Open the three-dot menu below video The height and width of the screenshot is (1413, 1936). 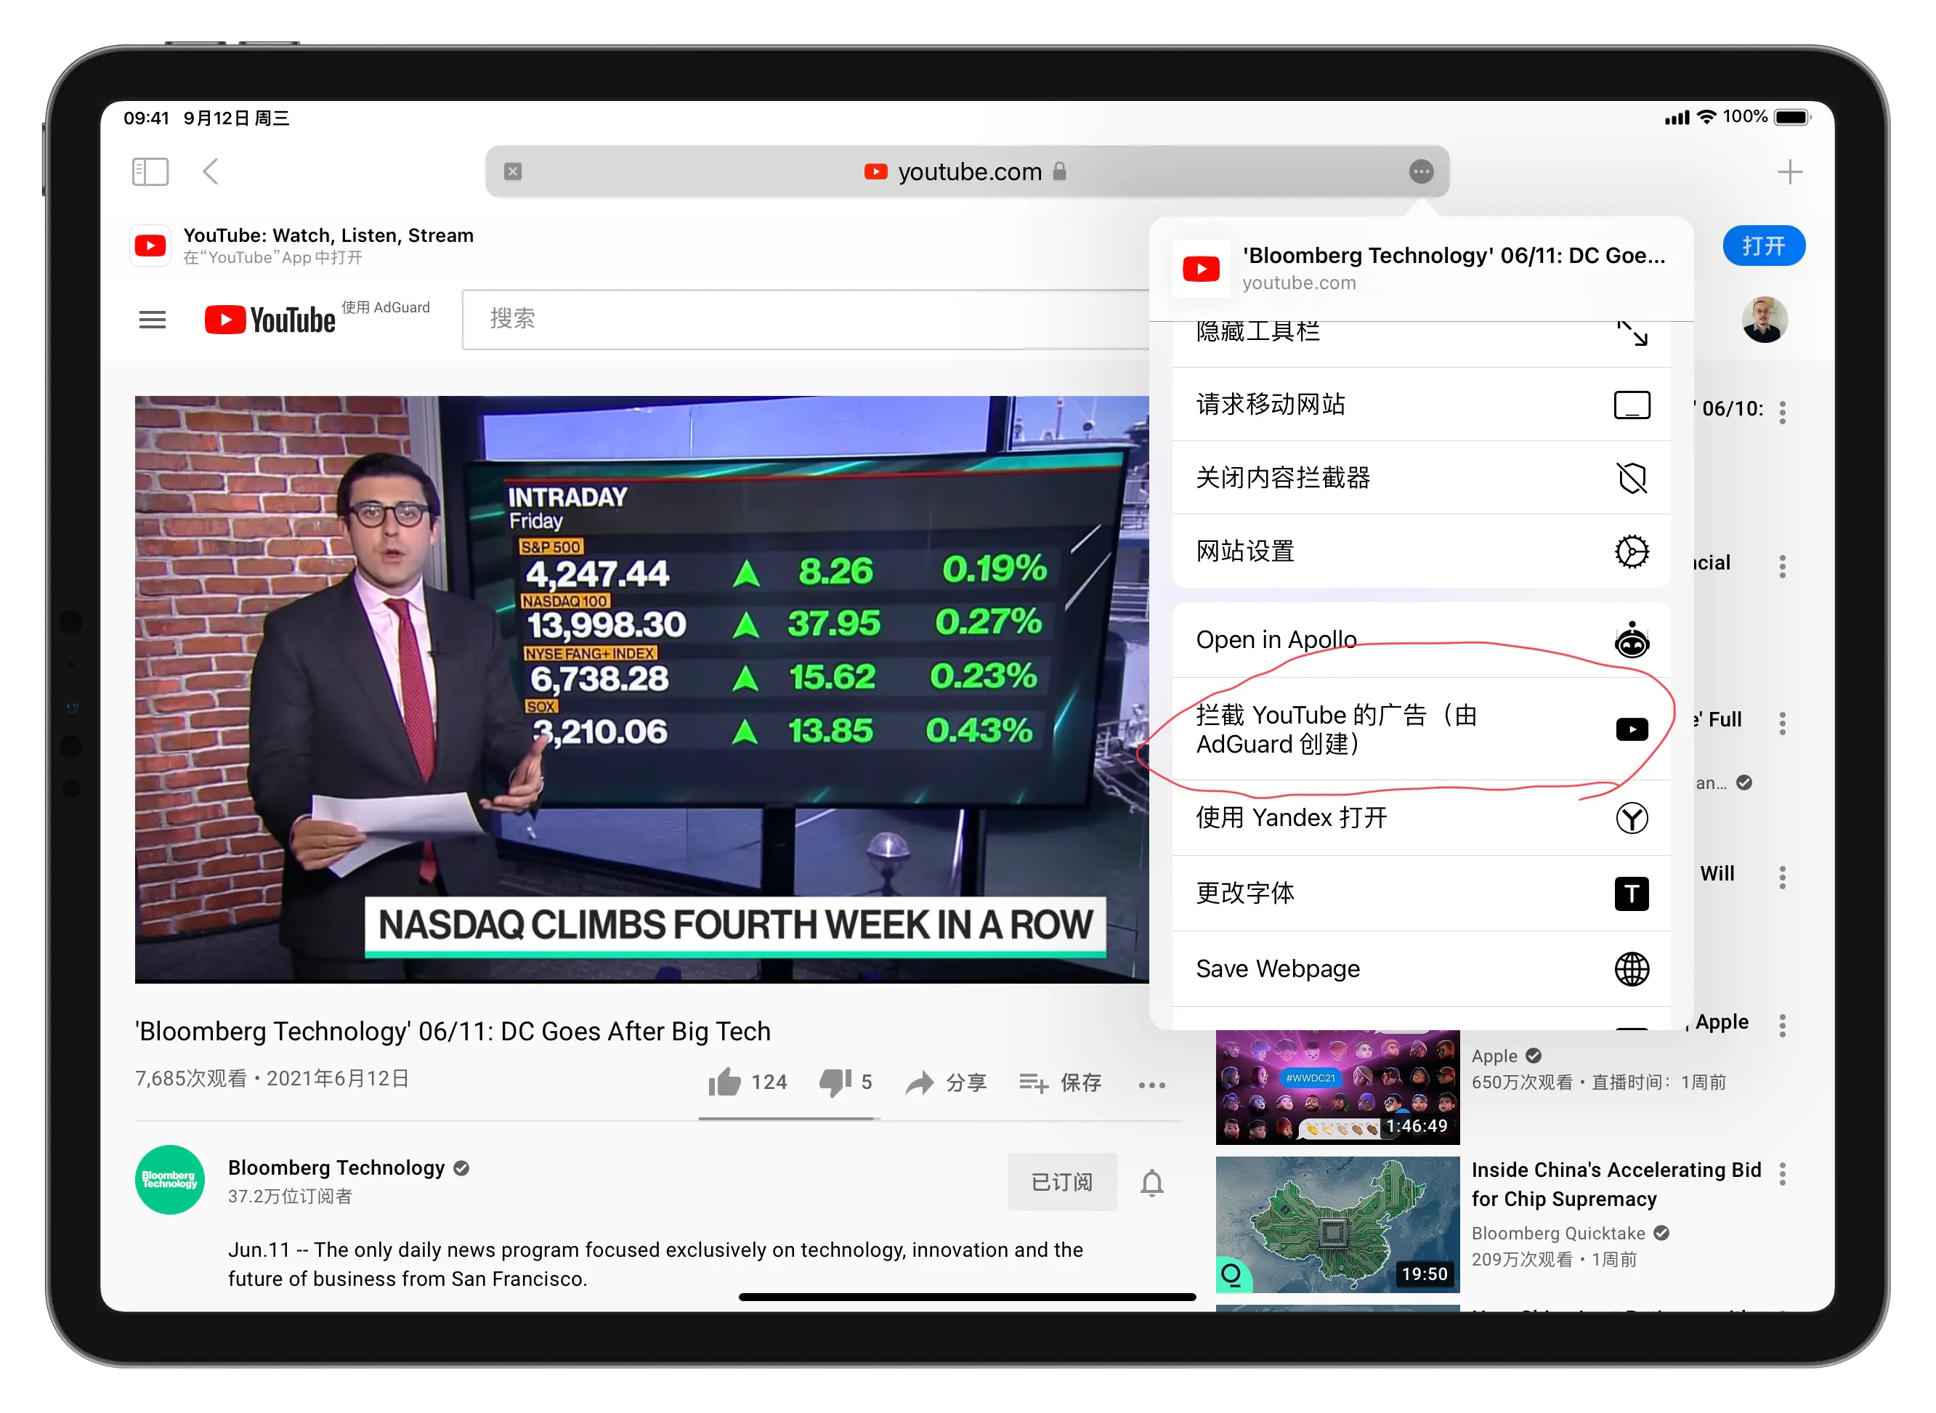click(1152, 1085)
